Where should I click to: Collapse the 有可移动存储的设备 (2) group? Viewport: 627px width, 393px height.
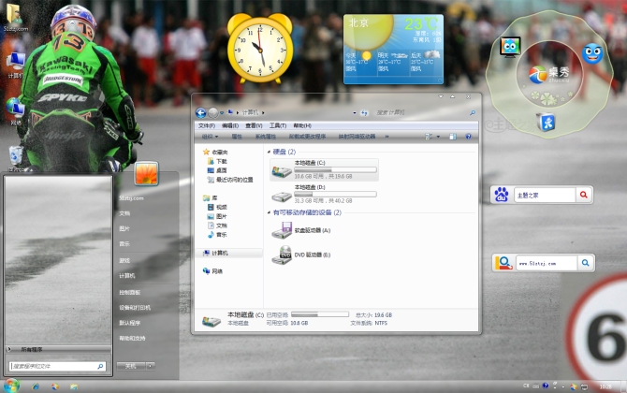(x=270, y=212)
